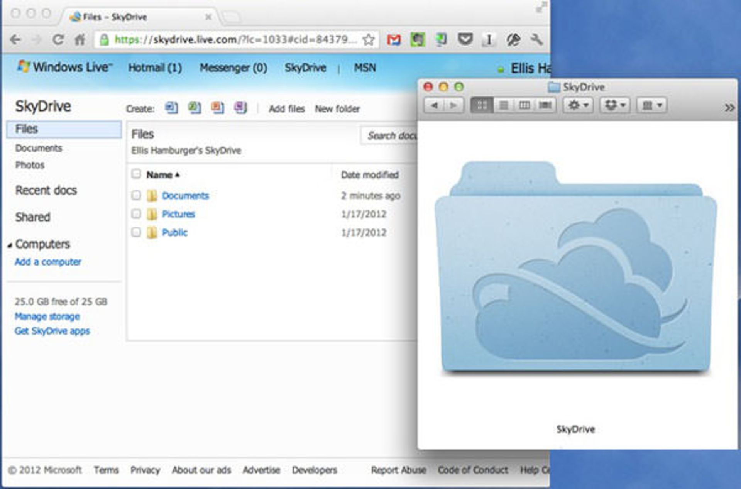This screenshot has width=741, height=489.
Task: Open Shared in the sidebar
Action: [x=33, y=217]
